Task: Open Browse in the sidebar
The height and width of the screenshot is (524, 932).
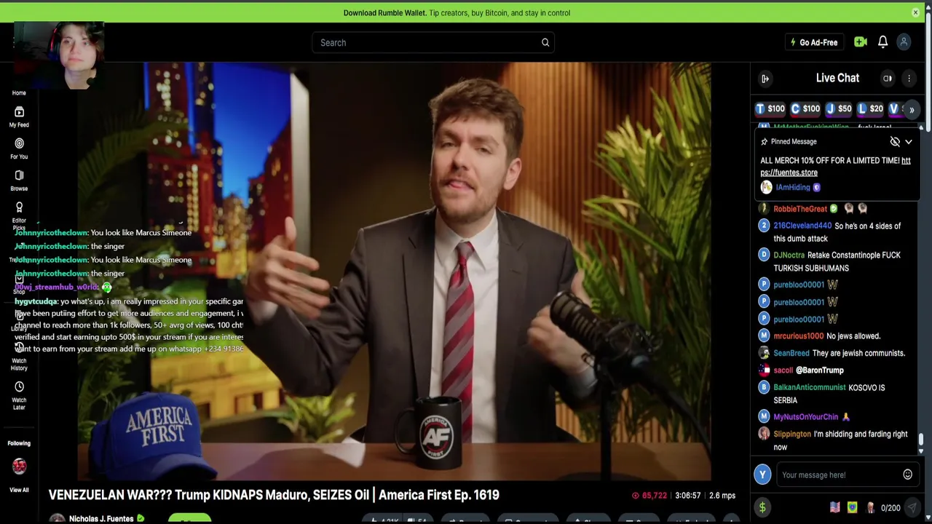Action: click(19, 180)
